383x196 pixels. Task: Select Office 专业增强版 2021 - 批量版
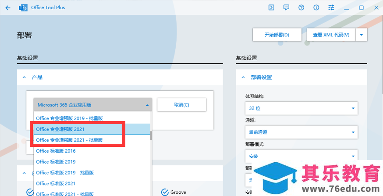[x=92, y=140]
